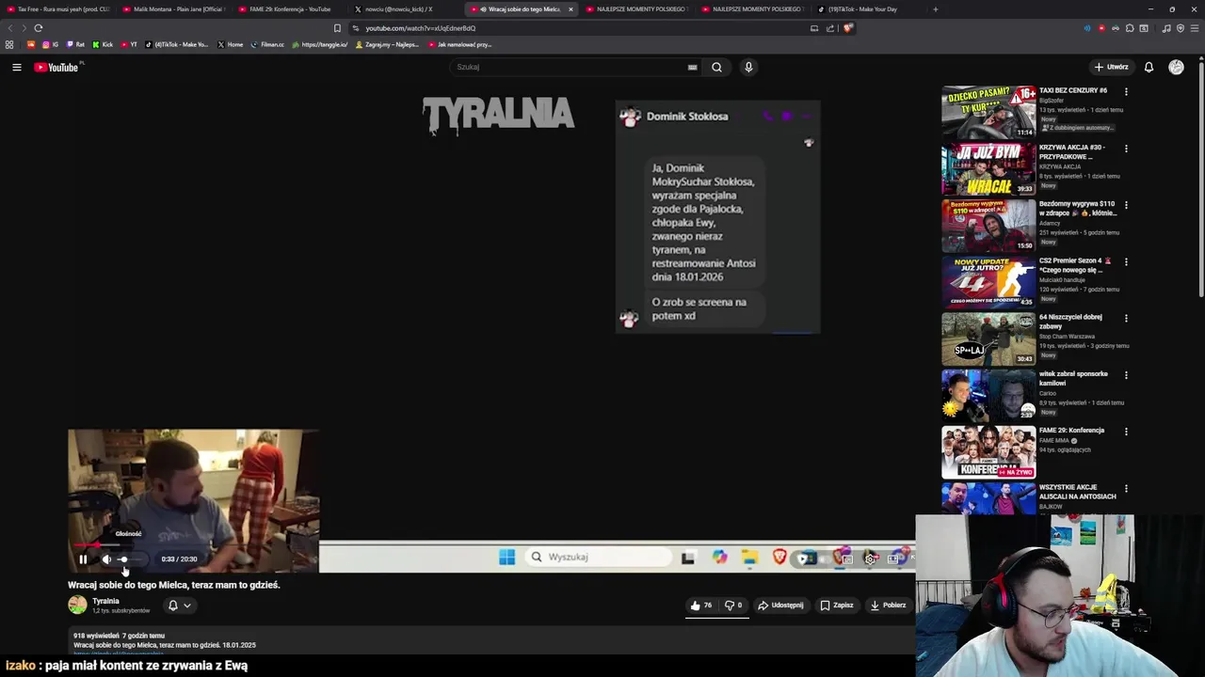Viewport: 1205px width, 677px height.
Task: Open Brave Shields lion icon
Action: pyautogui.click(x=847, y=28)
